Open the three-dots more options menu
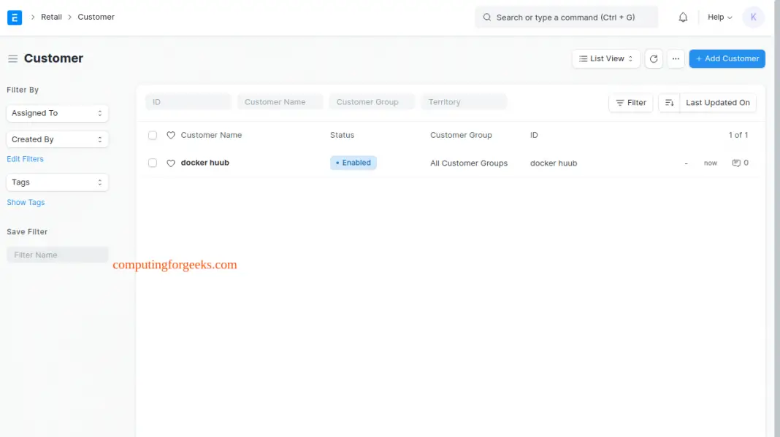 click(676, 59)
